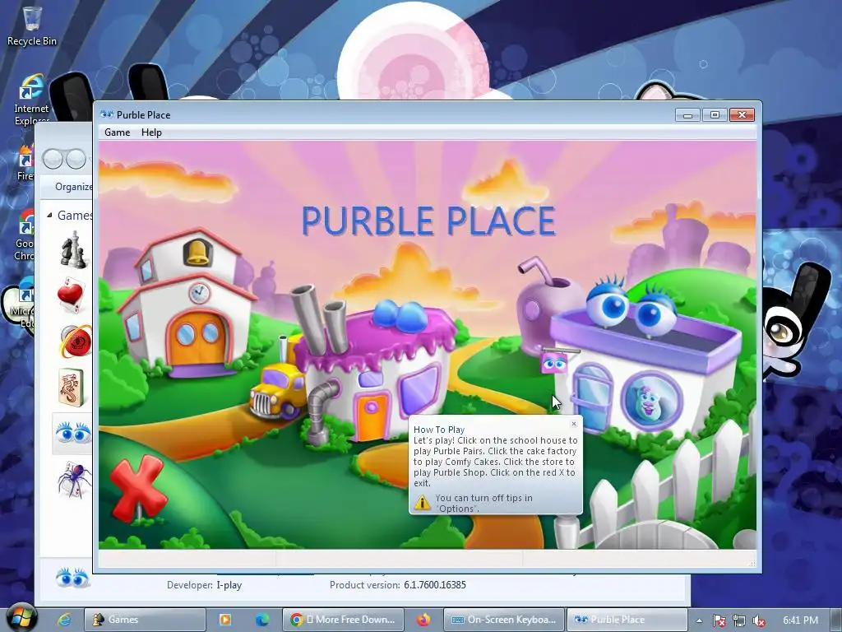Click product version 6.1.7600.16385 text

[435, 585]
